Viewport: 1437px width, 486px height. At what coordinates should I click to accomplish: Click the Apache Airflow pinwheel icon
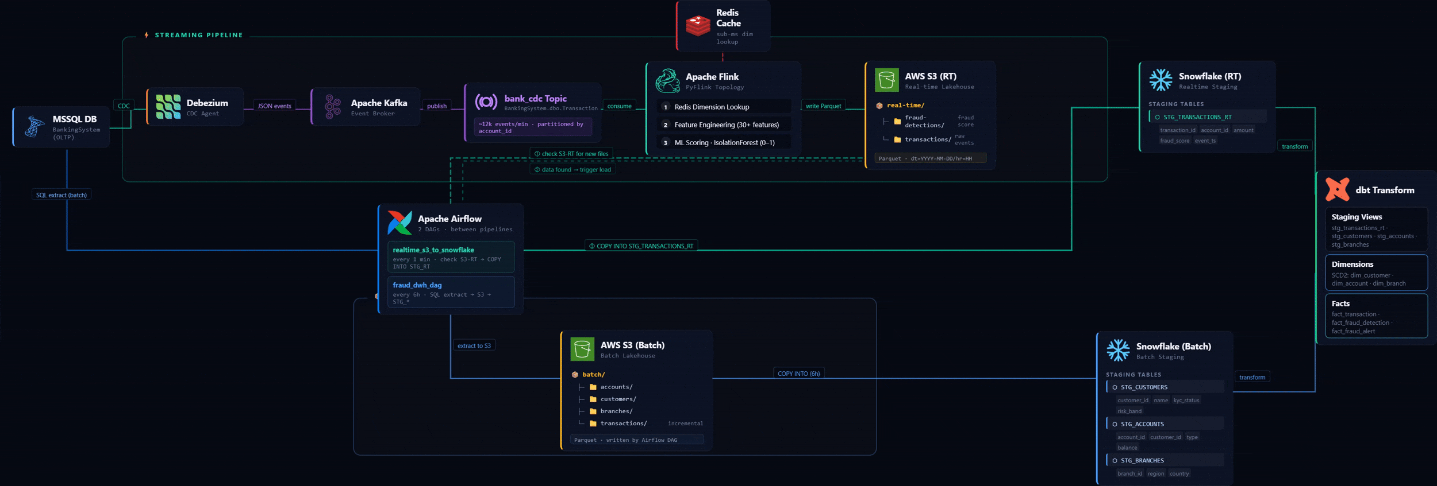tap(399, 223)
